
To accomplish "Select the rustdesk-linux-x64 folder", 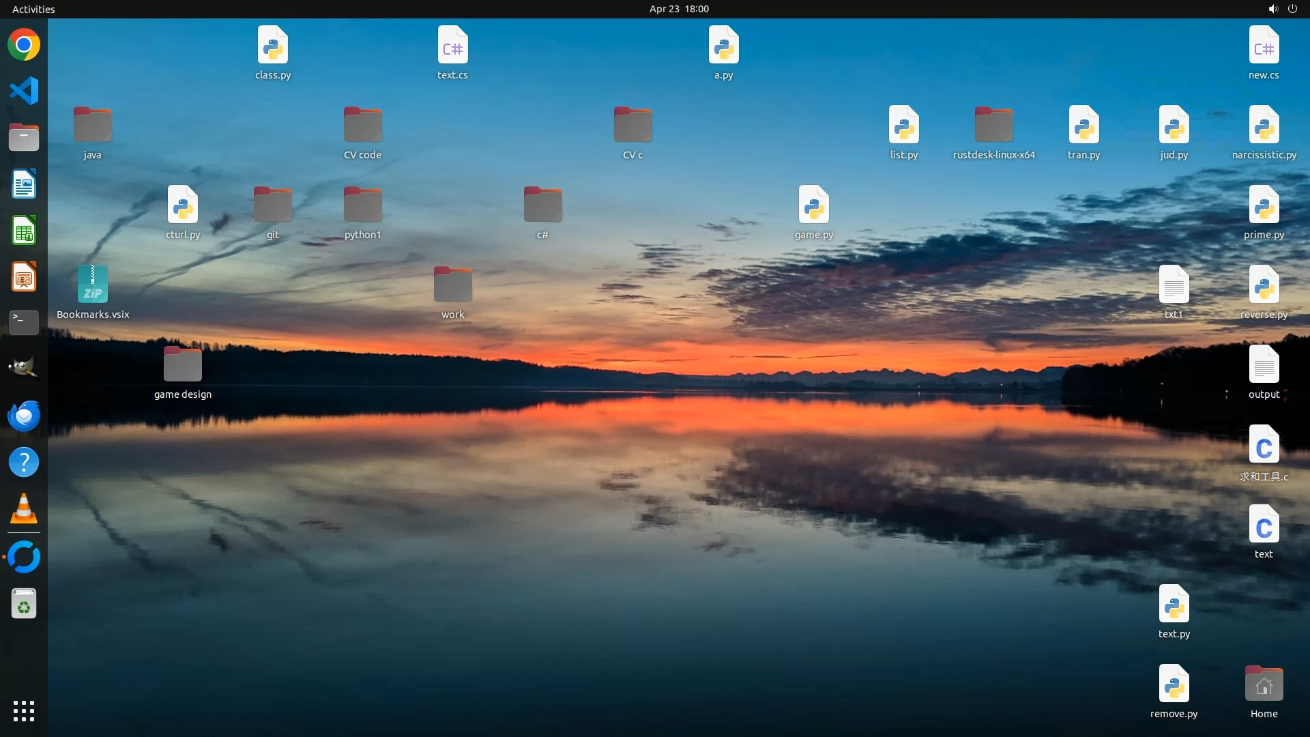I will (993, 126).
